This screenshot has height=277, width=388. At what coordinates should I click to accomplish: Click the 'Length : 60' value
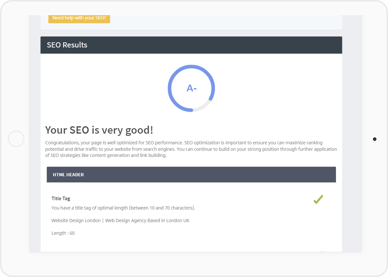[x=63, y=233]
